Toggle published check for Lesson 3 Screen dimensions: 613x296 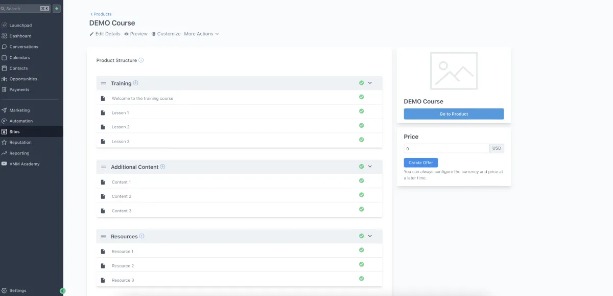coord(361,140)
